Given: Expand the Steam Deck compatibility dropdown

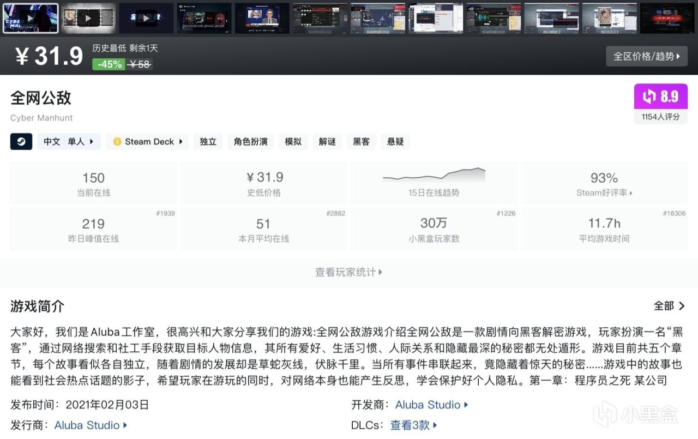Looking at the screenshot, I should [147, 142].
